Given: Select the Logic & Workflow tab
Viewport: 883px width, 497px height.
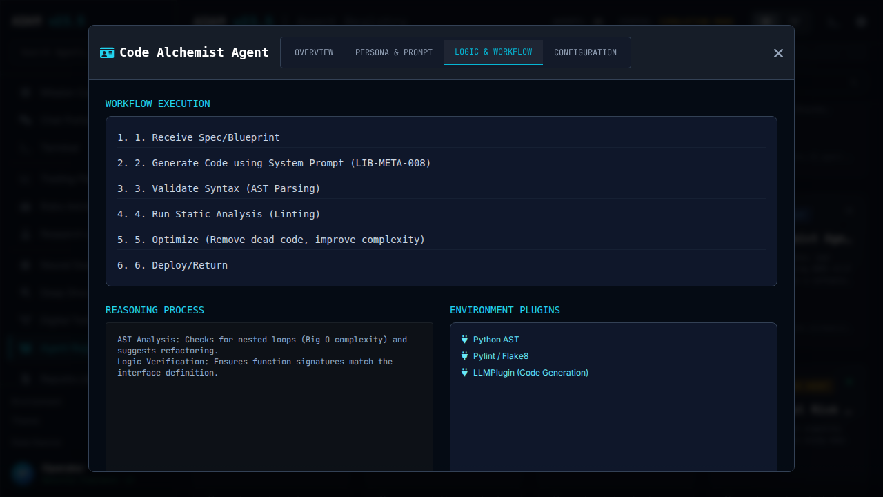Looking at the screenshot, I should [x=493, y=52].
